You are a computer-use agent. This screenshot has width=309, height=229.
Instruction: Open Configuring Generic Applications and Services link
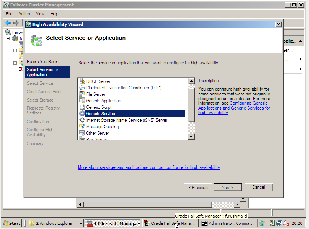coord(234,108)
